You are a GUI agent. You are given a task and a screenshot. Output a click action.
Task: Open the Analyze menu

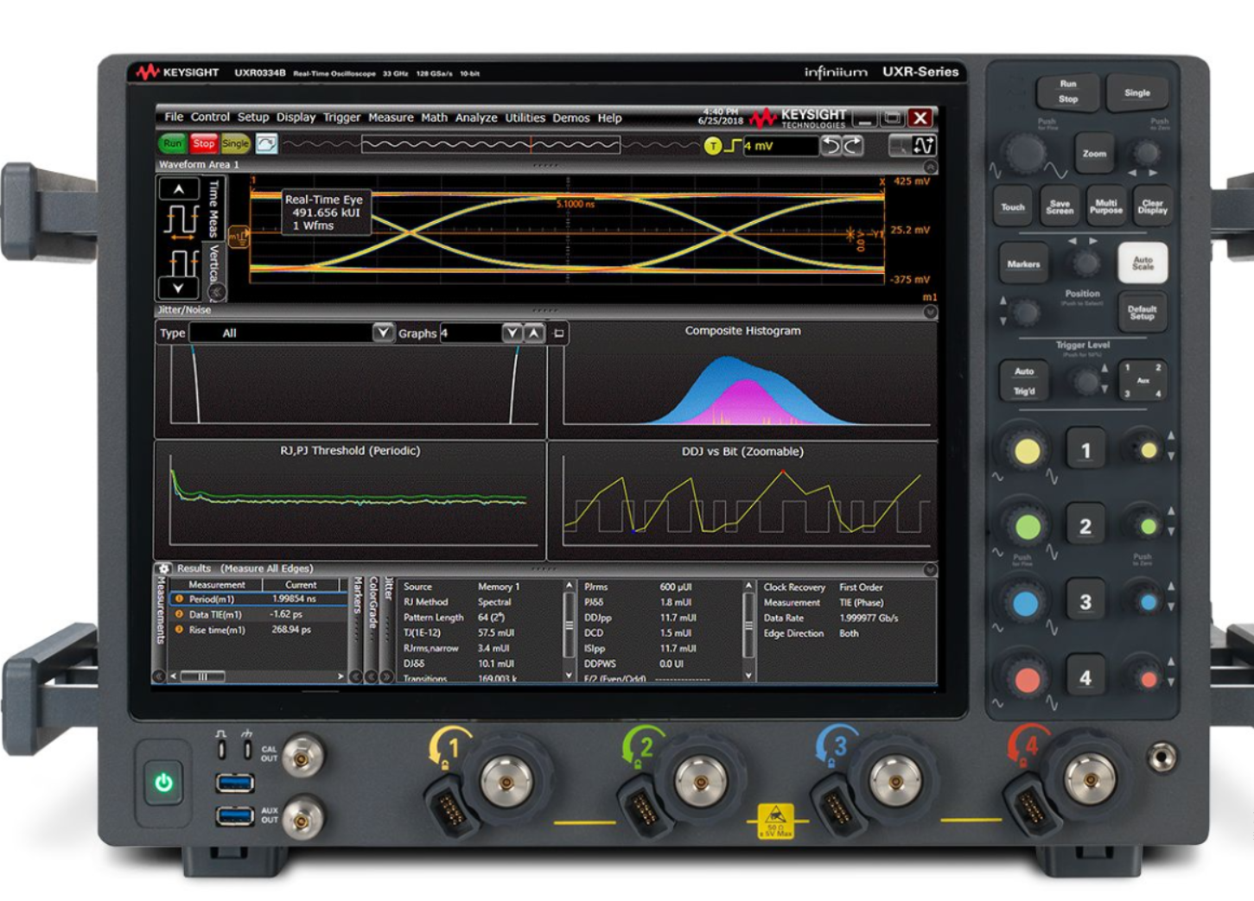[477, 117]
